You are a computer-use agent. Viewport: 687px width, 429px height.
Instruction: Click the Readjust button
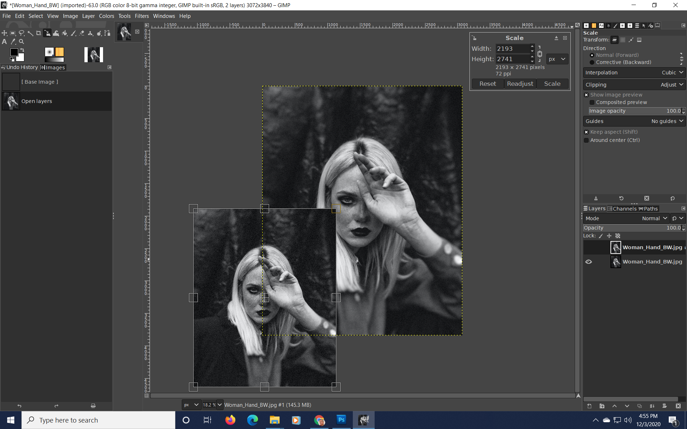tap(520, 84)
